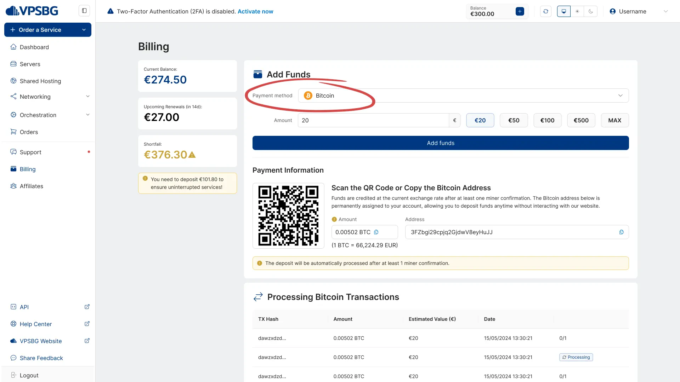Copy the 0.00502 BTC amount icon
The width and height of the screenshot is (680, 382).
click(x=376, y=232)
